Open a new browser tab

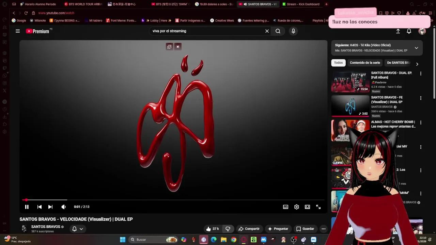(326, 4)
